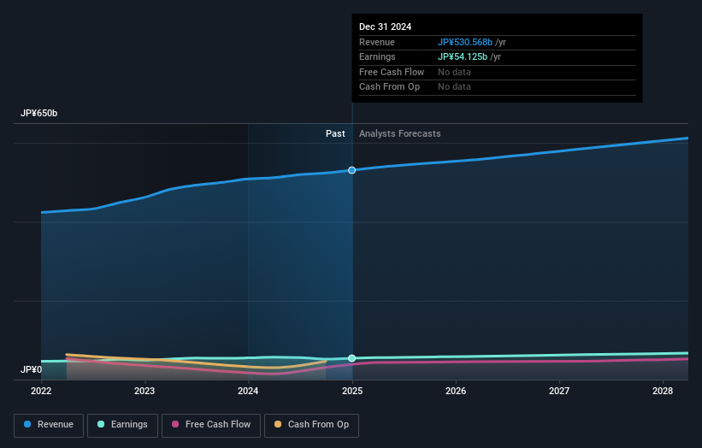Toggle the Earnings legend series

point(122,425)
